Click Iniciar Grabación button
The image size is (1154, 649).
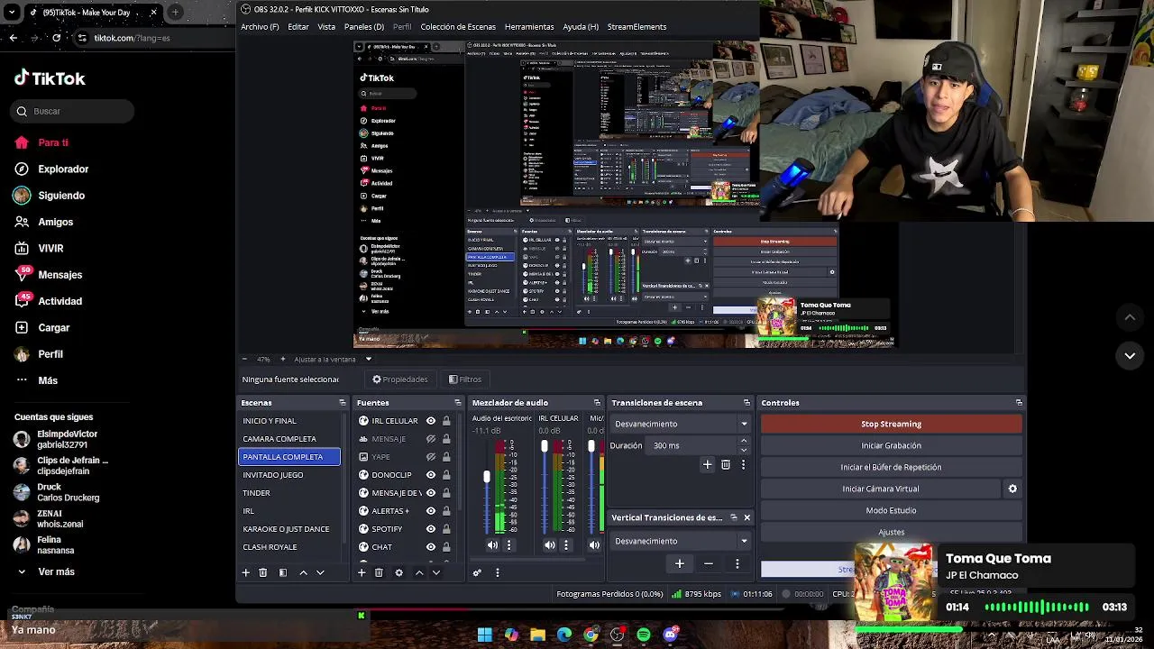tap(891, 445)
